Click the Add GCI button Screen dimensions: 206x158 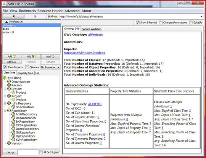tap(12, 62)
